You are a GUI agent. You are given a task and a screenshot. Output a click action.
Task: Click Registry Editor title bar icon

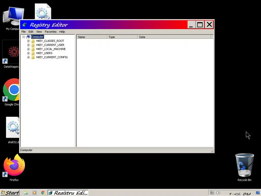(x=25, y=25)
